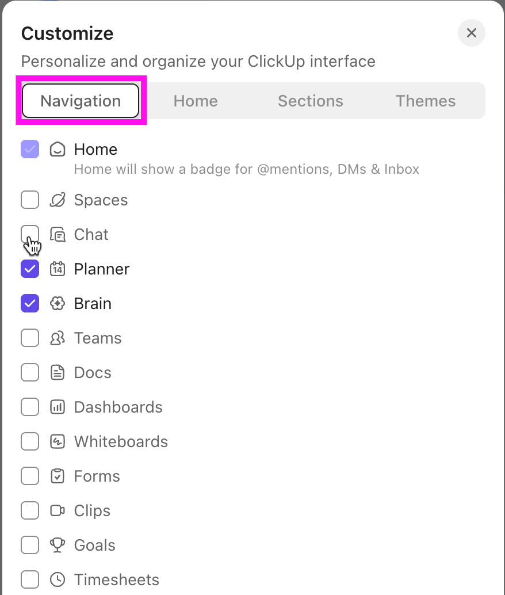The width and height of the screenshot is (505, 595).
Task: Click the Brain icon
Action: [x=58, y=303]
